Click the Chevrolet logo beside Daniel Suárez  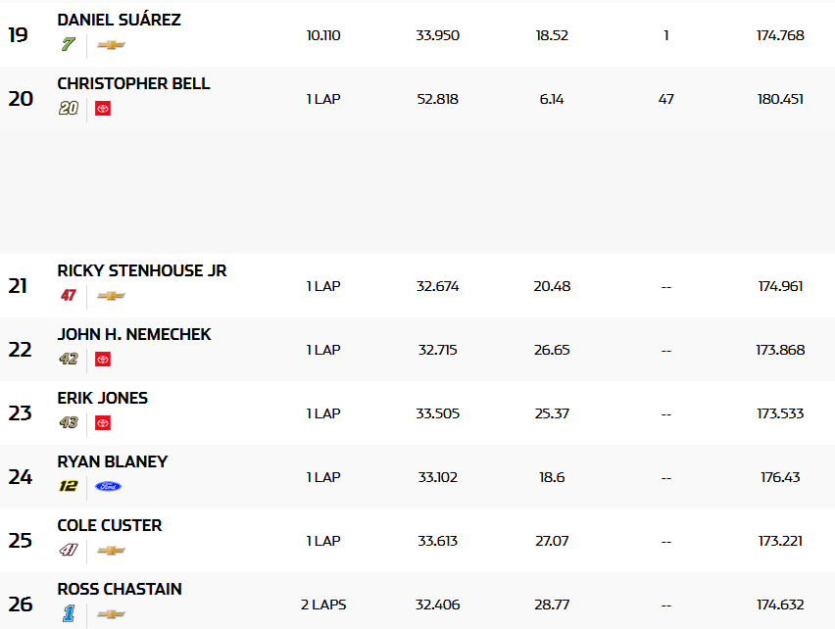[111, 45]
